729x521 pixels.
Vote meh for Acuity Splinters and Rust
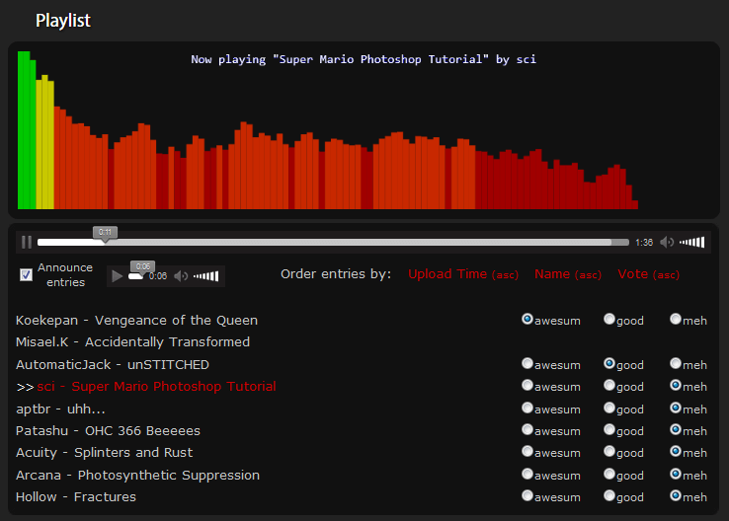coord(676,451)
